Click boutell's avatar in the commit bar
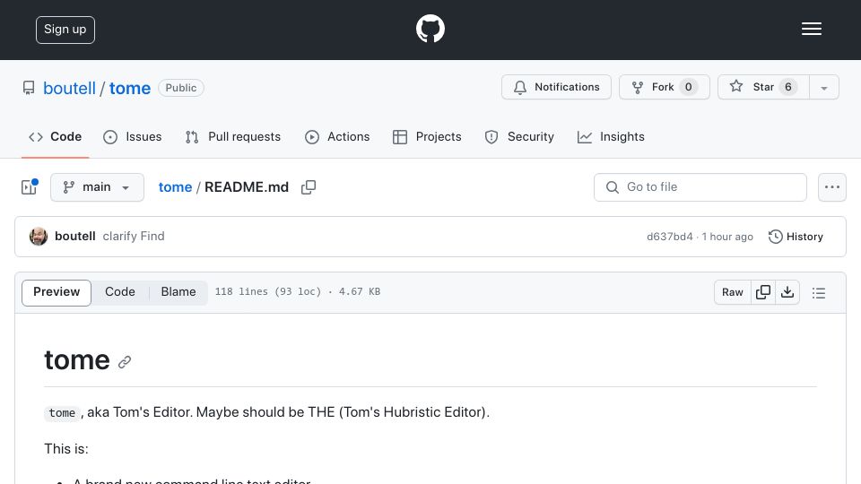861x484 pixels. pos(39,236)
